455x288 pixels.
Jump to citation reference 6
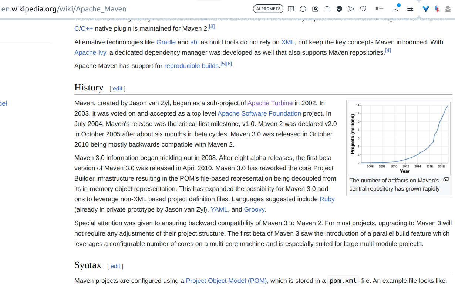(x=229, y=64)
